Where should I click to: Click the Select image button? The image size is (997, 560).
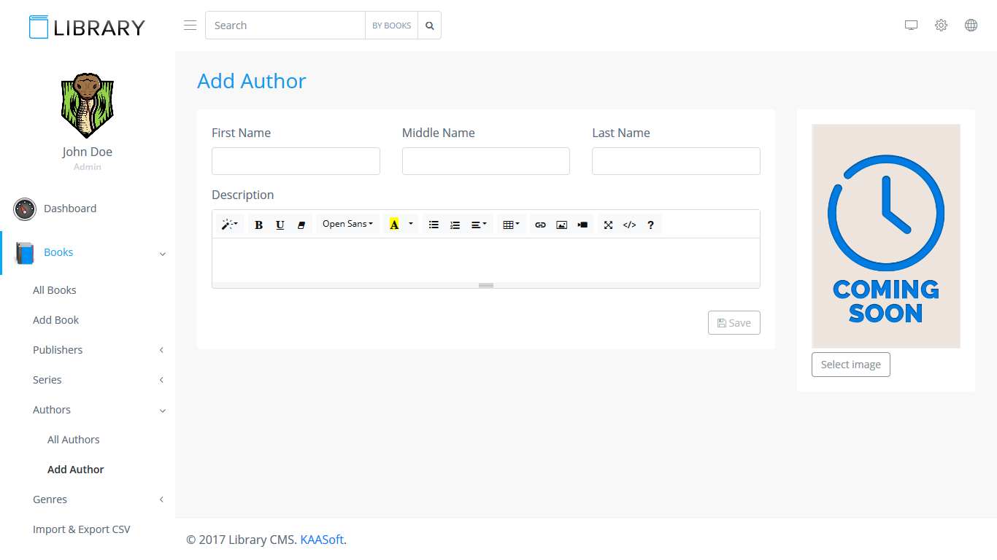[x=850, y=365]
